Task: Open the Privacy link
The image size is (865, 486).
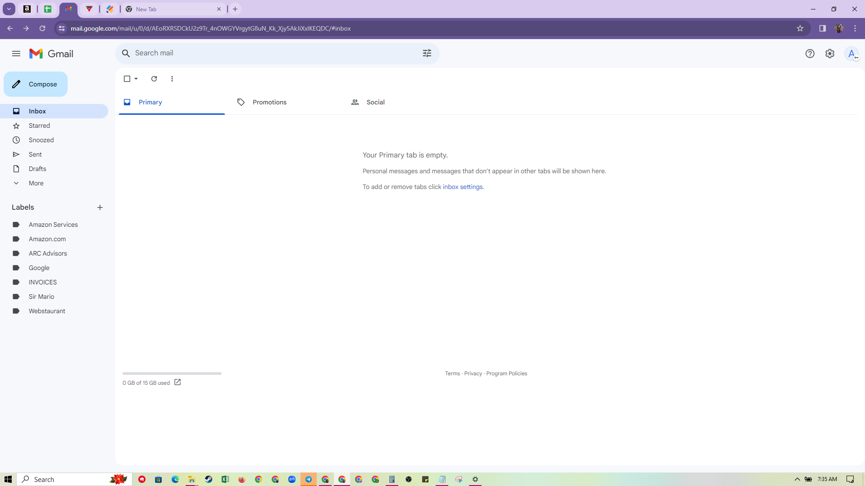Action: click(473, 373)
